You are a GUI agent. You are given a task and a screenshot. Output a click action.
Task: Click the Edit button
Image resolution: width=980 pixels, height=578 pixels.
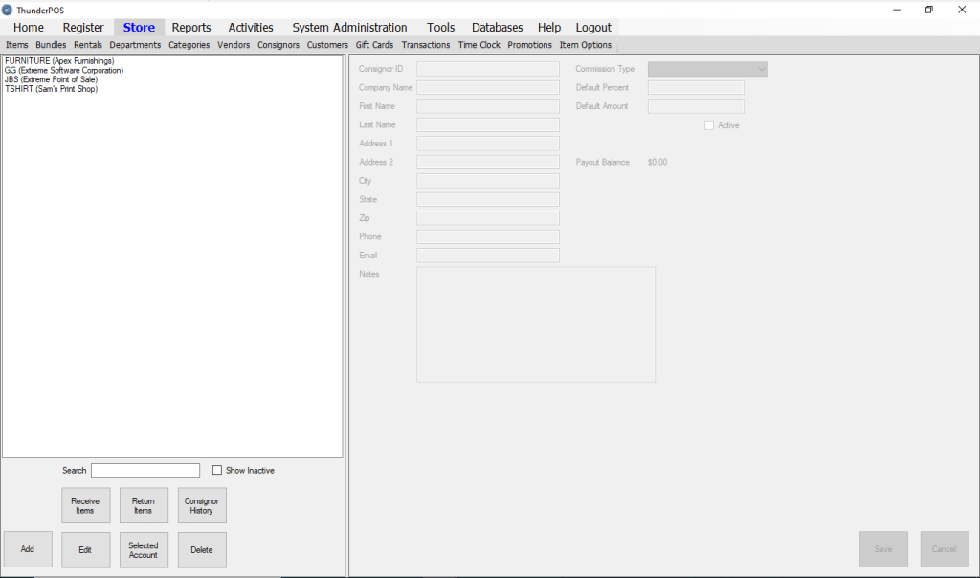tap(85, 549)
